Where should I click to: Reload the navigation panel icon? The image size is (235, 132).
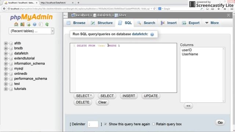click(47, 24)
